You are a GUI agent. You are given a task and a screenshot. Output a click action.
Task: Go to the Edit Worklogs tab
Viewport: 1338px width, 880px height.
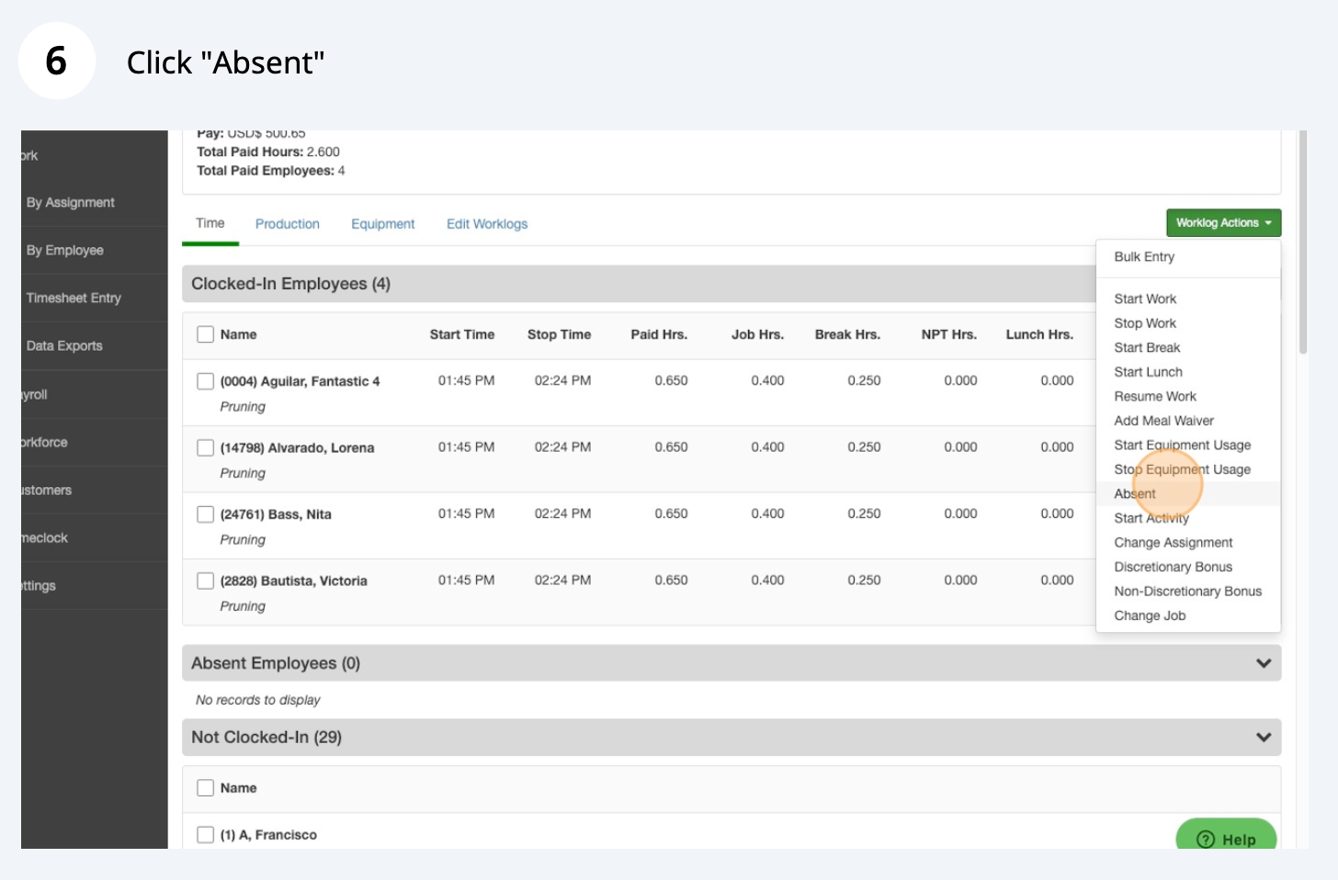point(486,224)
